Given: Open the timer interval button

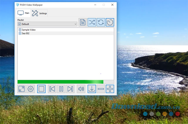Looking at the screenshot, I should [110, 22].
